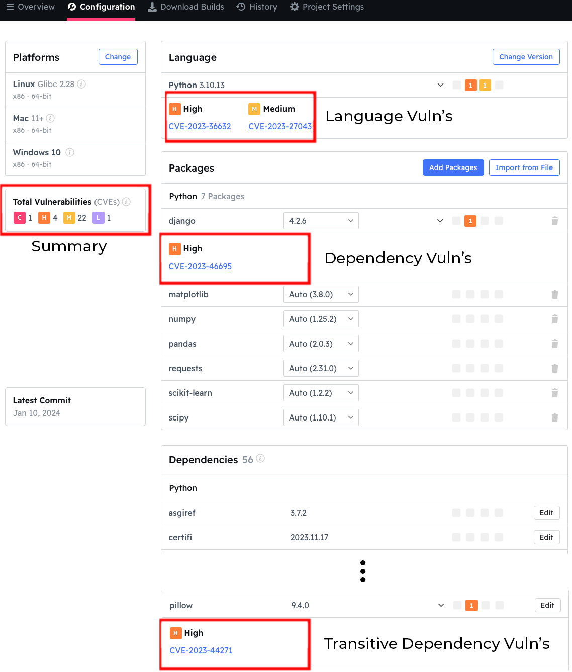Click the info icon next to Windows 10
The image size is (572, 672).
click(x=70, y=152)
